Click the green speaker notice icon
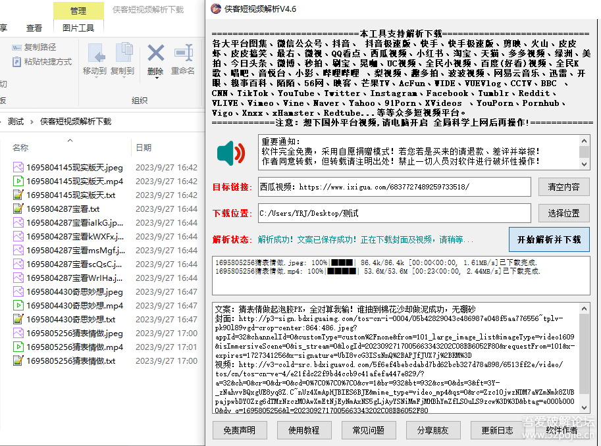 tap(231, 153)
